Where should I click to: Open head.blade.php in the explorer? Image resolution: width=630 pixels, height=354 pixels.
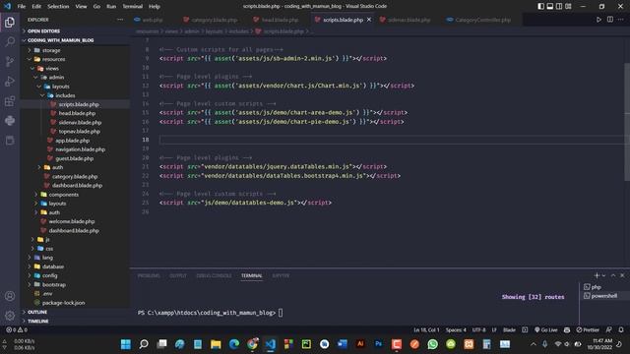(75, 113)
